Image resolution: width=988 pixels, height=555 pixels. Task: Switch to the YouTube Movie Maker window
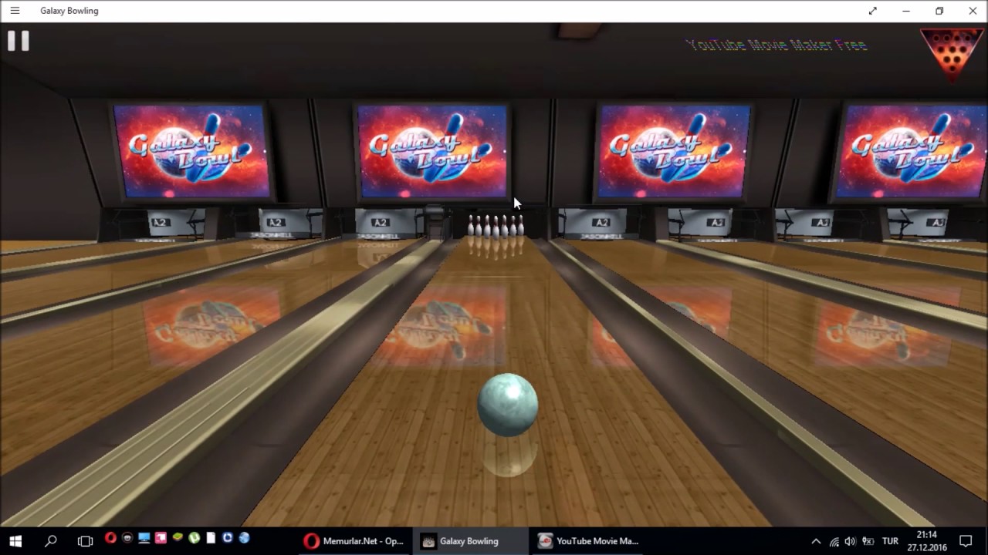tap(587, 541)
